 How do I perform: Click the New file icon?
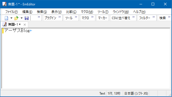tap(6, 18)
